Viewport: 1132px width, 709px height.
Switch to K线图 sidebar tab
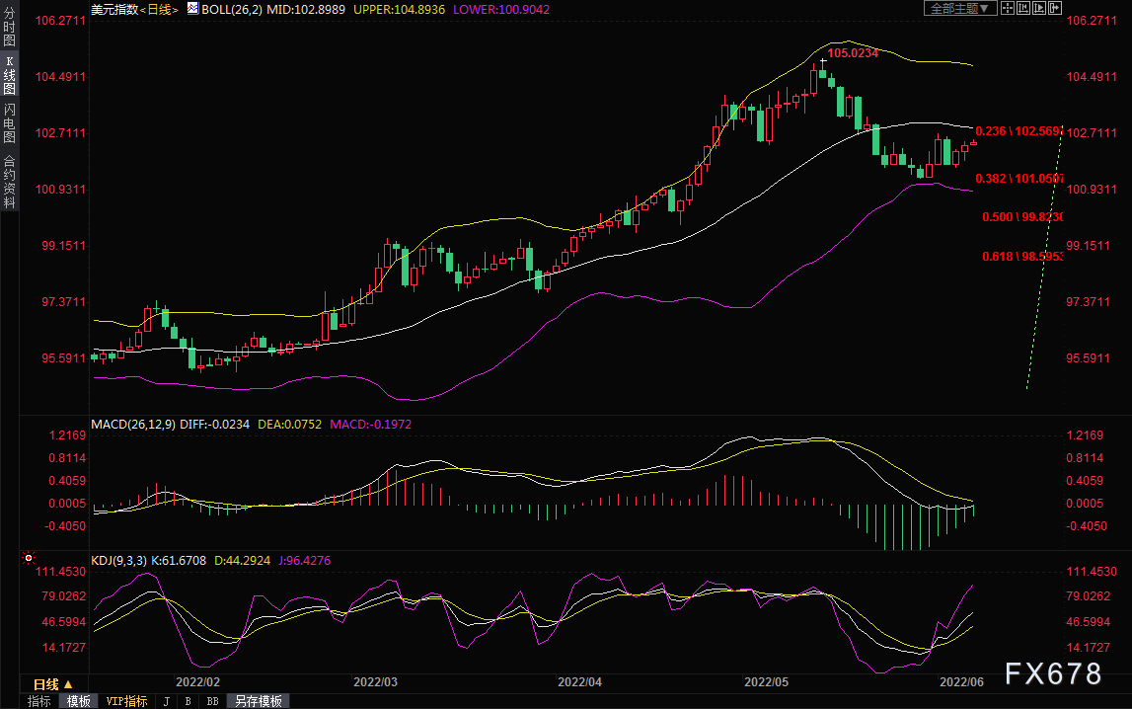(10, 75)
